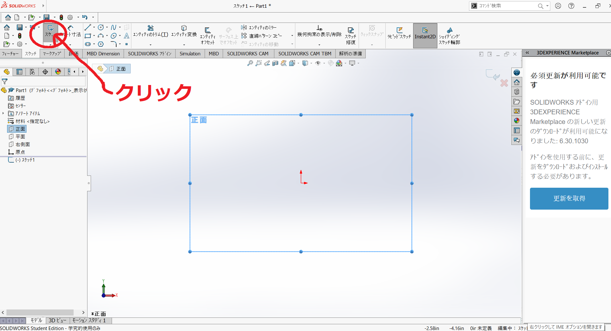Open Rectangle tool dropdown arrow
The image size is (611, 331).
tap(94, 36)
